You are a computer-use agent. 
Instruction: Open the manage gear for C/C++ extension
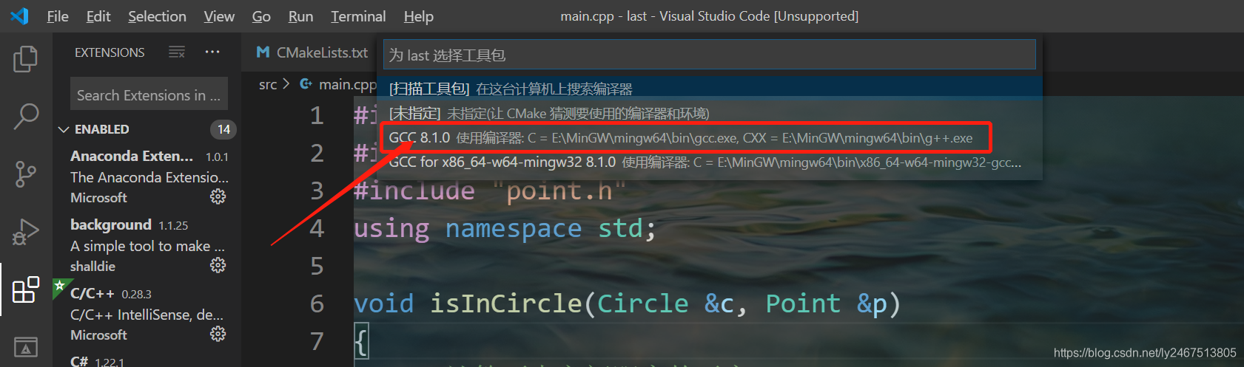coord(218,334)
